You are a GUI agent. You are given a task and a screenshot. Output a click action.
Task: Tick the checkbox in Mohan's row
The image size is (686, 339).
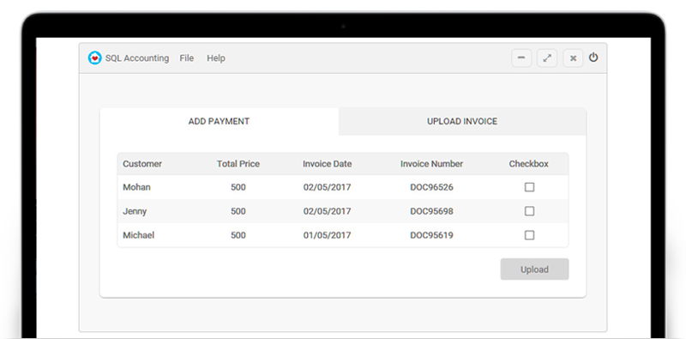(x=529, y=187)
